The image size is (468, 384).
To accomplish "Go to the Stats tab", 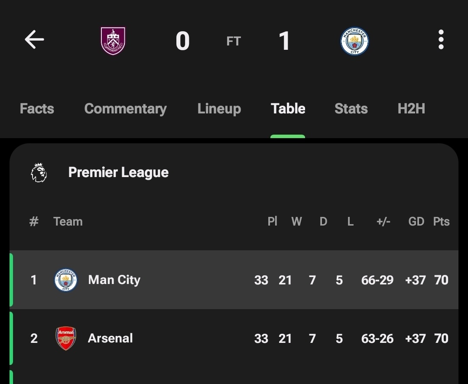I will coord(351,109).
